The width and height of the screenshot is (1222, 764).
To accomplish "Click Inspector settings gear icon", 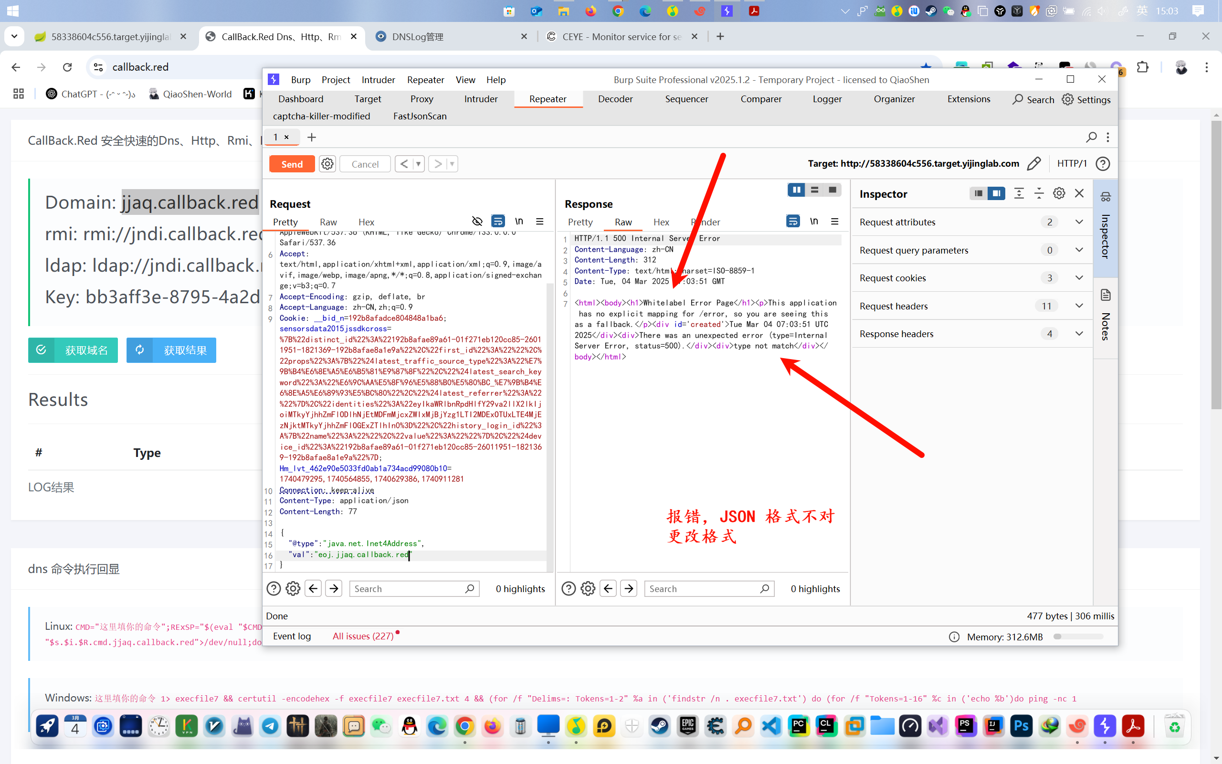I will point(1059,193).
